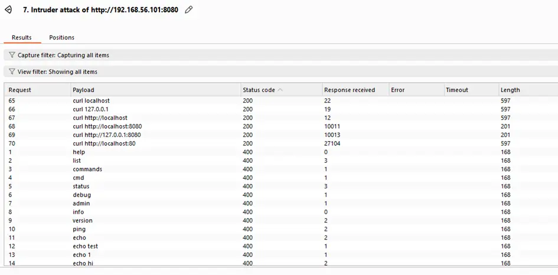Screen dimensions: 558x275
Task: Click response time value 10011
Action: [332, 126]
